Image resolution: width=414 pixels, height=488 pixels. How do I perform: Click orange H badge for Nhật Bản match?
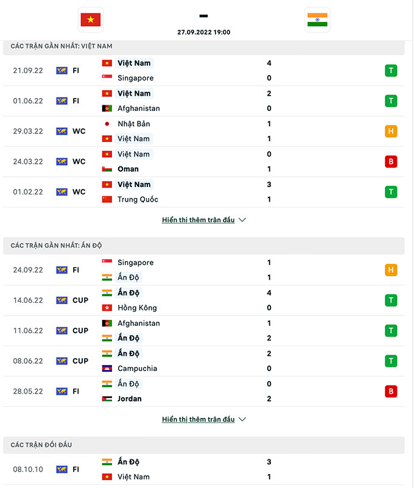pos(391,131)
